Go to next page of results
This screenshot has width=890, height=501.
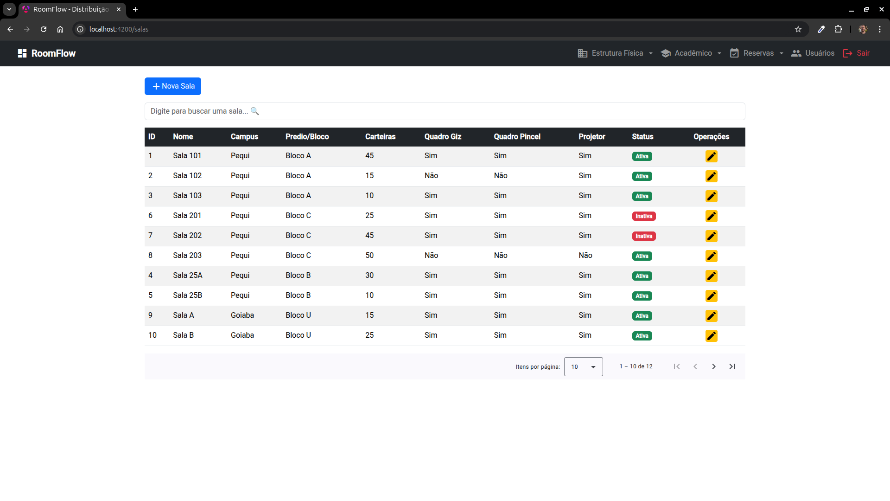713,366
